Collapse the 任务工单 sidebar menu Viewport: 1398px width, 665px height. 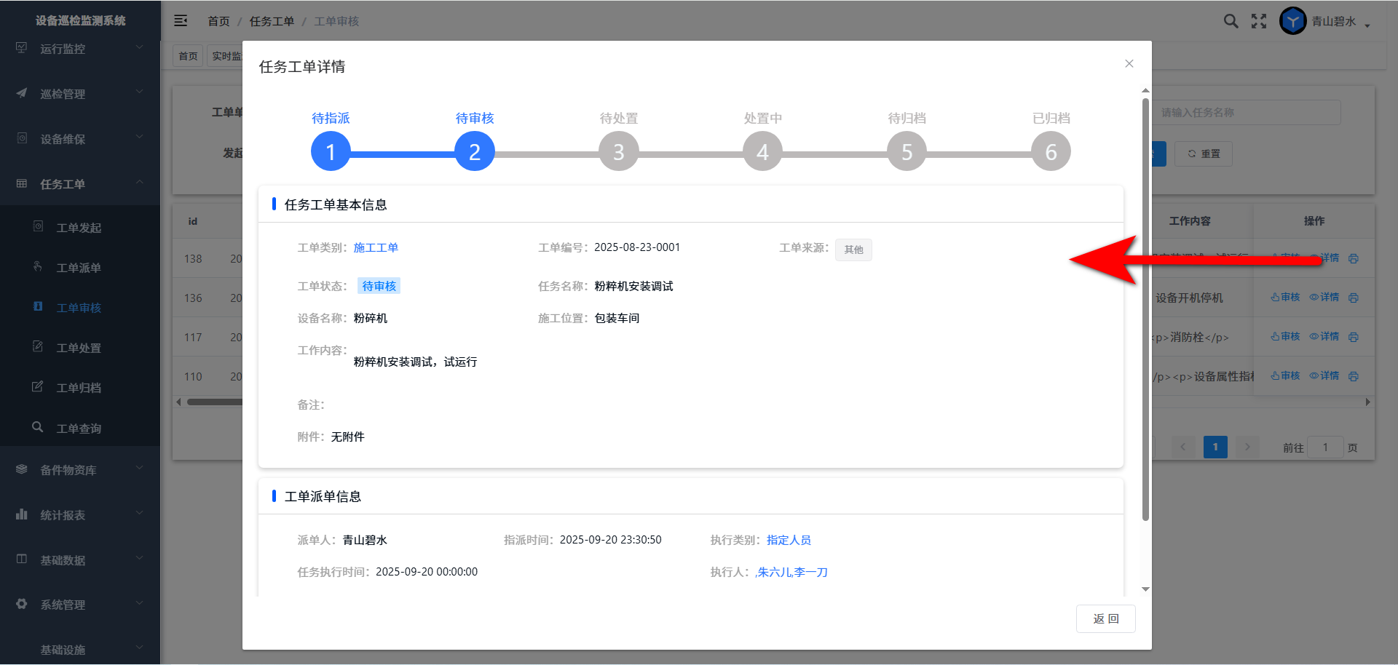pos(80,184)
